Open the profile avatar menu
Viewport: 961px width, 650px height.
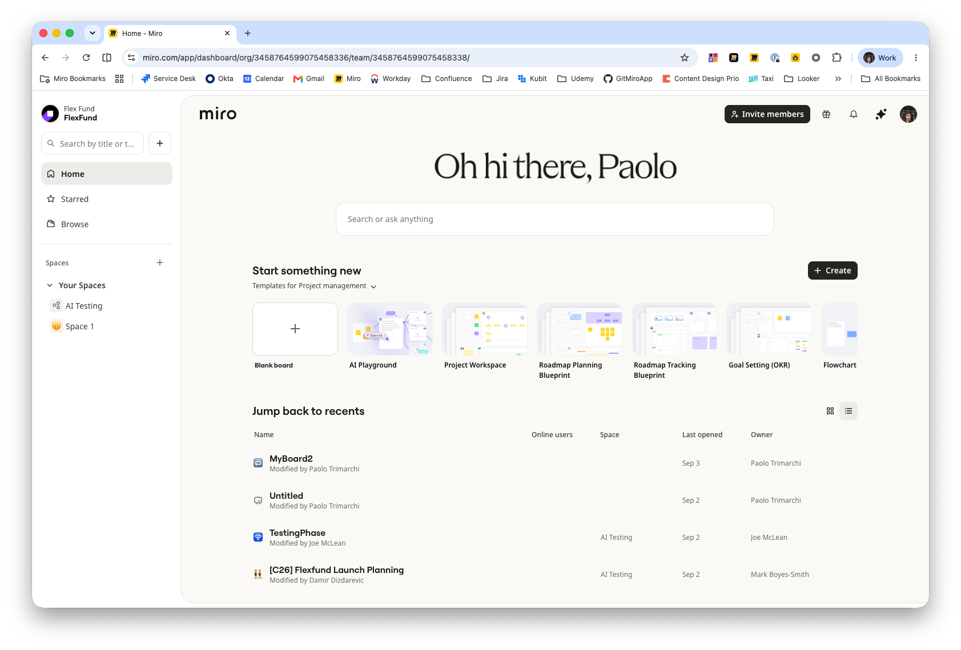tap(908, 114)
